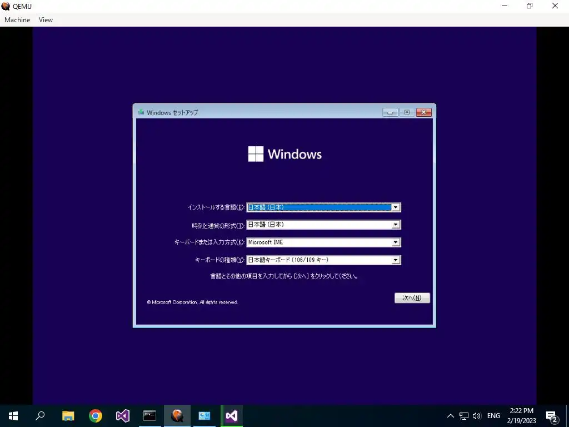Open the install language combo box
This screenshot has width=569, height=427.
pyautogui.click(x=323, y=207)
